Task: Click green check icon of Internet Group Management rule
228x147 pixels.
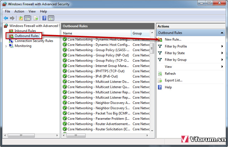Action: pos(65,66)
